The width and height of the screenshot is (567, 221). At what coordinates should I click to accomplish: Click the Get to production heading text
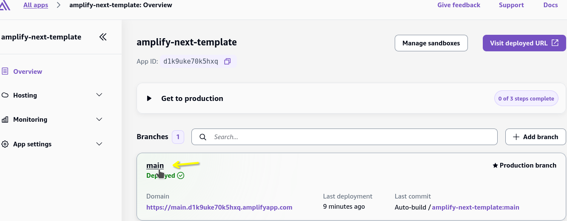[x=192, y=98]
